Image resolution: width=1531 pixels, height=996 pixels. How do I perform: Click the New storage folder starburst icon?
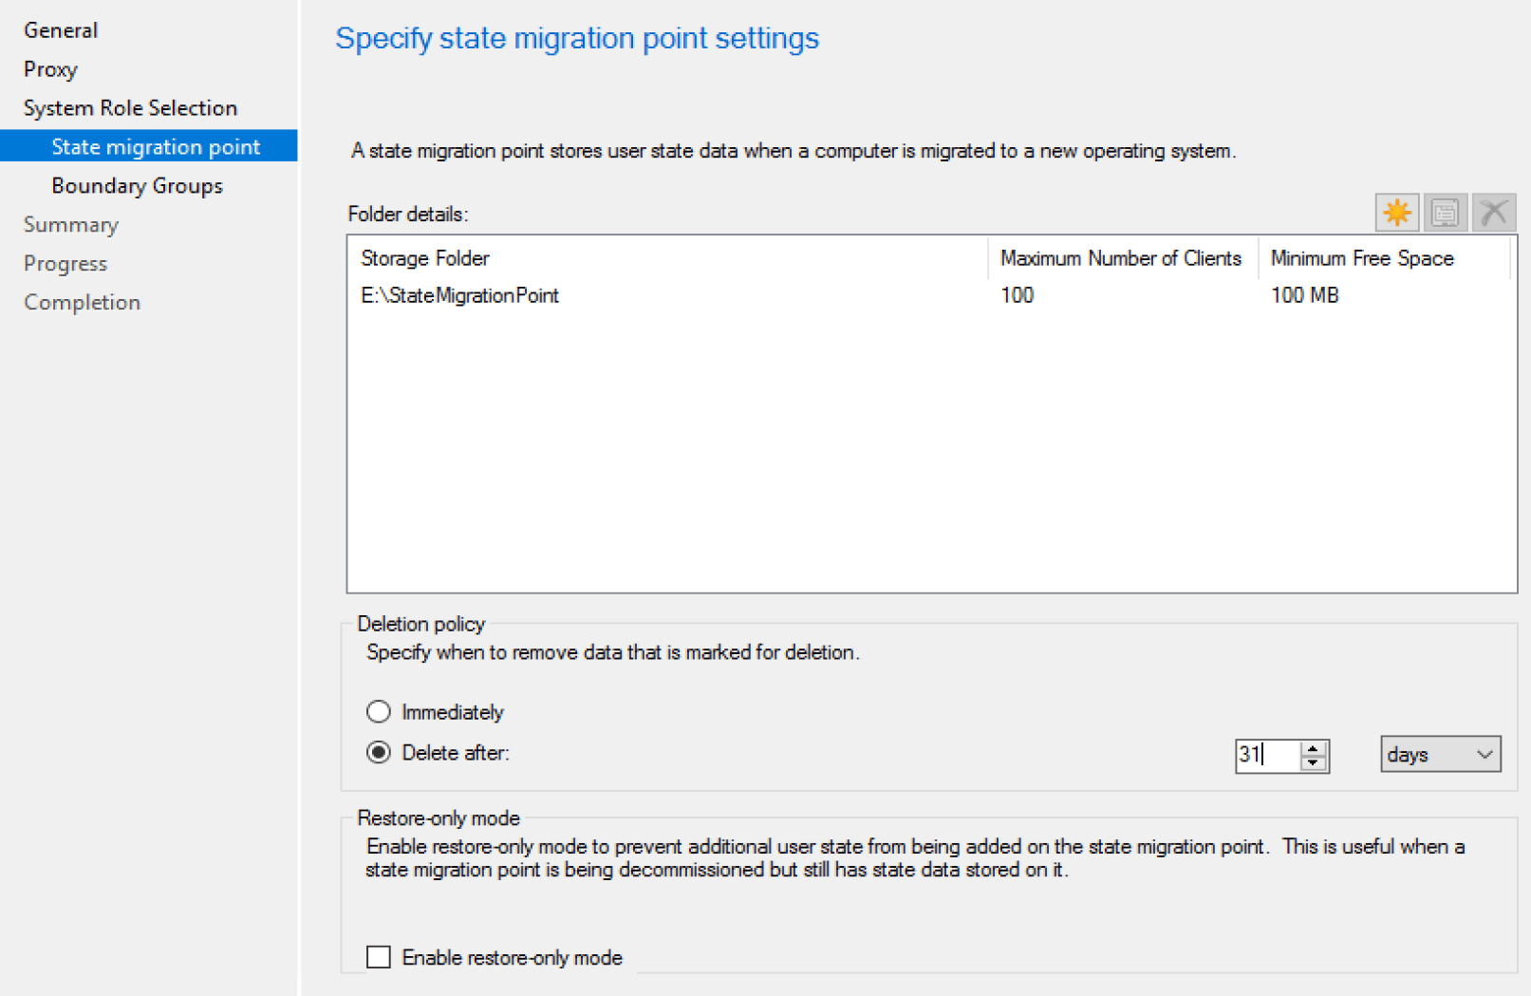(1395, 212)
